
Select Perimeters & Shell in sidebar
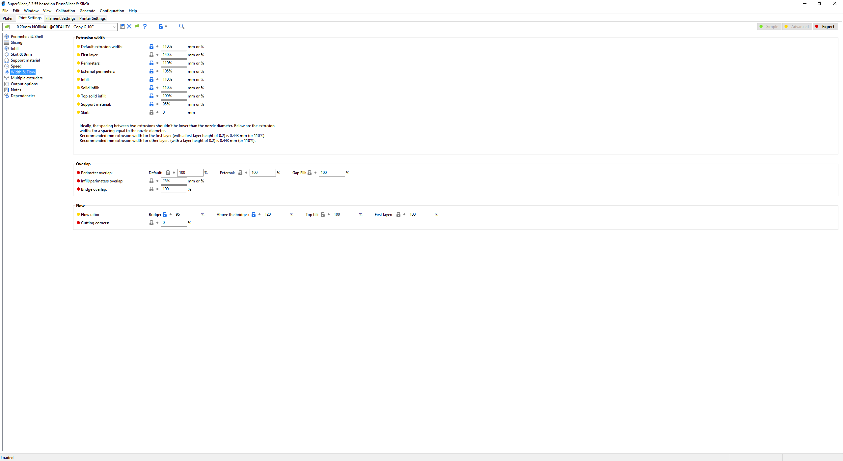[x=27, y=37]
